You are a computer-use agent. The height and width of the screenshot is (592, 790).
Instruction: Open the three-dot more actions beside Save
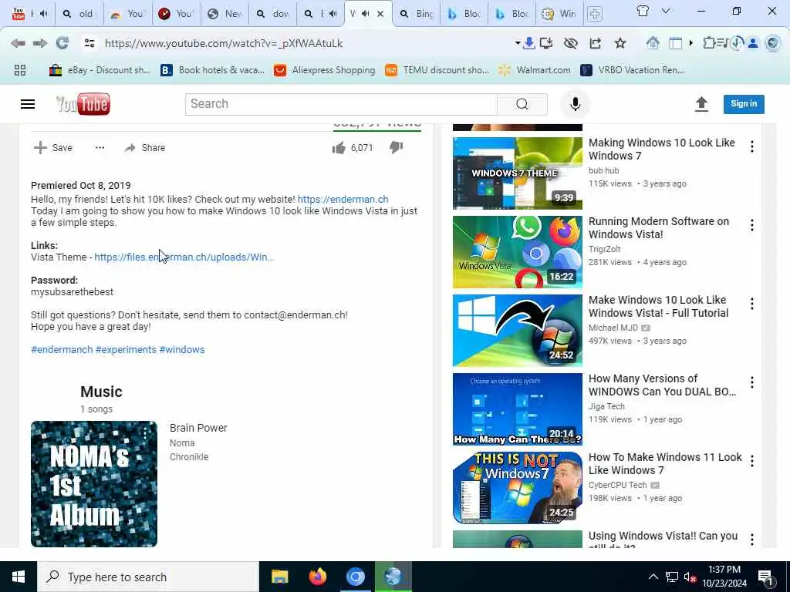coord(100,147)
